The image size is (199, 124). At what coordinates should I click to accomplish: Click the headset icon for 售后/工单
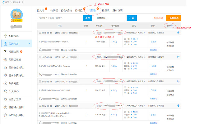tap(5, 100)
